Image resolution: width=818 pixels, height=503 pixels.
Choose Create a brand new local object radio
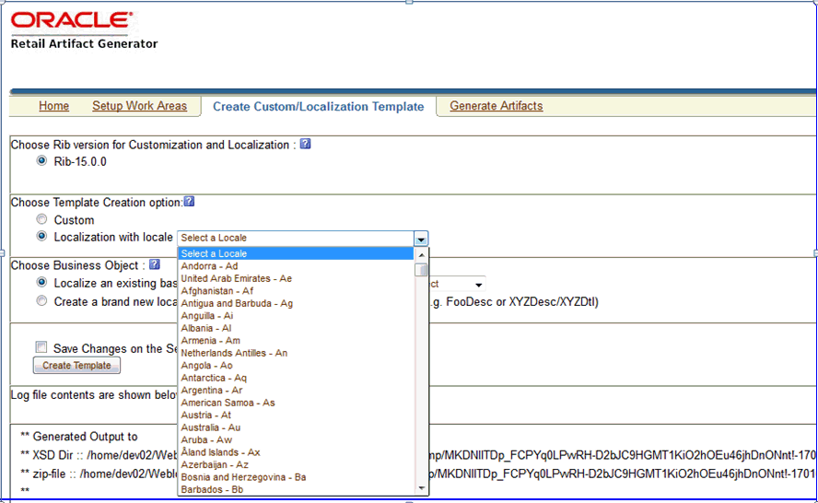click(x=41, y=301)
